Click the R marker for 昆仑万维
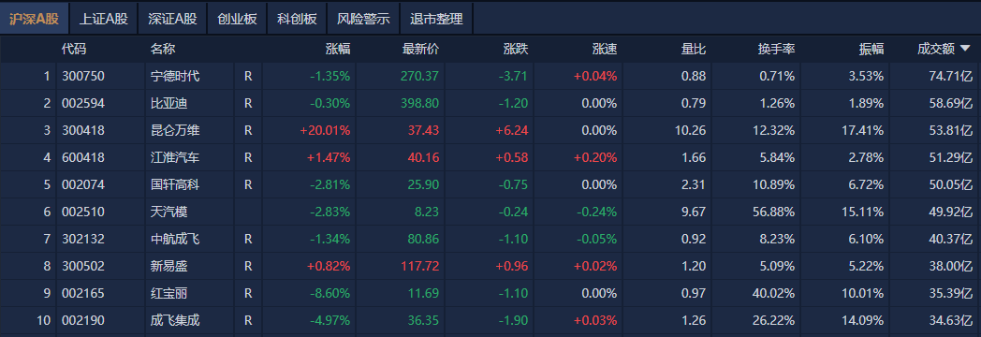981x337 pixels. [x=248, y=131]
